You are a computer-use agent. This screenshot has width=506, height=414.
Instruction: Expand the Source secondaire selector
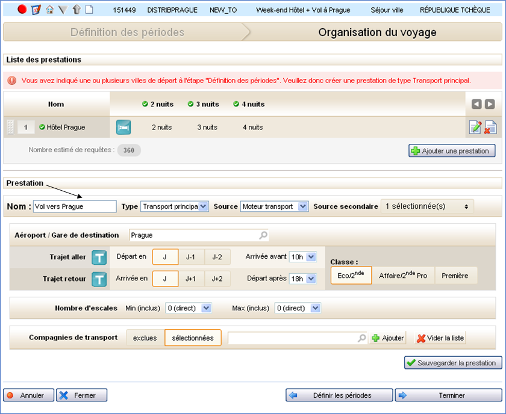click(427, 206)
